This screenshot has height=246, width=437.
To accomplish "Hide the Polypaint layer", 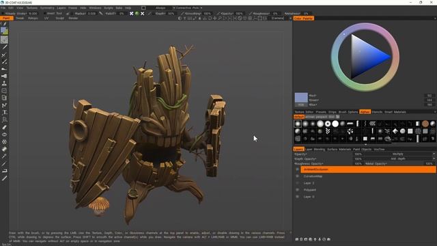I will (x=298, y=190).
